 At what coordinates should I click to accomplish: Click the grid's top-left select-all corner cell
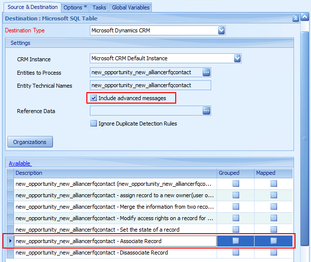(x=10, y=173)
